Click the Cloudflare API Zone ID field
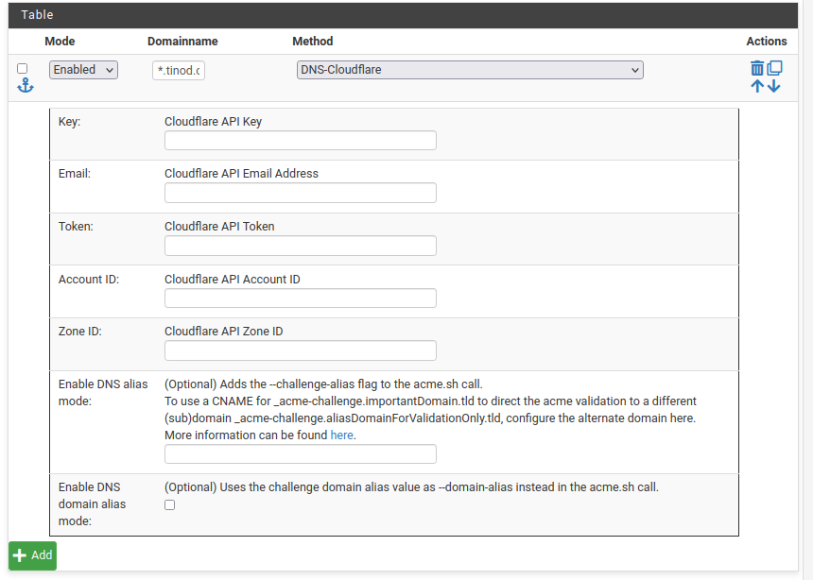Viewport: 813px width, 580px height. (300, 350)
